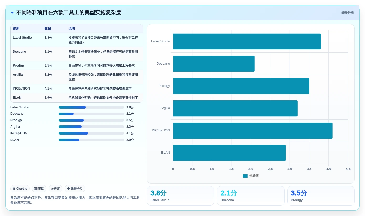365x216 pixels.
Task: Click the 2.1分 Doccano data card
Action: tap(251, 196)
